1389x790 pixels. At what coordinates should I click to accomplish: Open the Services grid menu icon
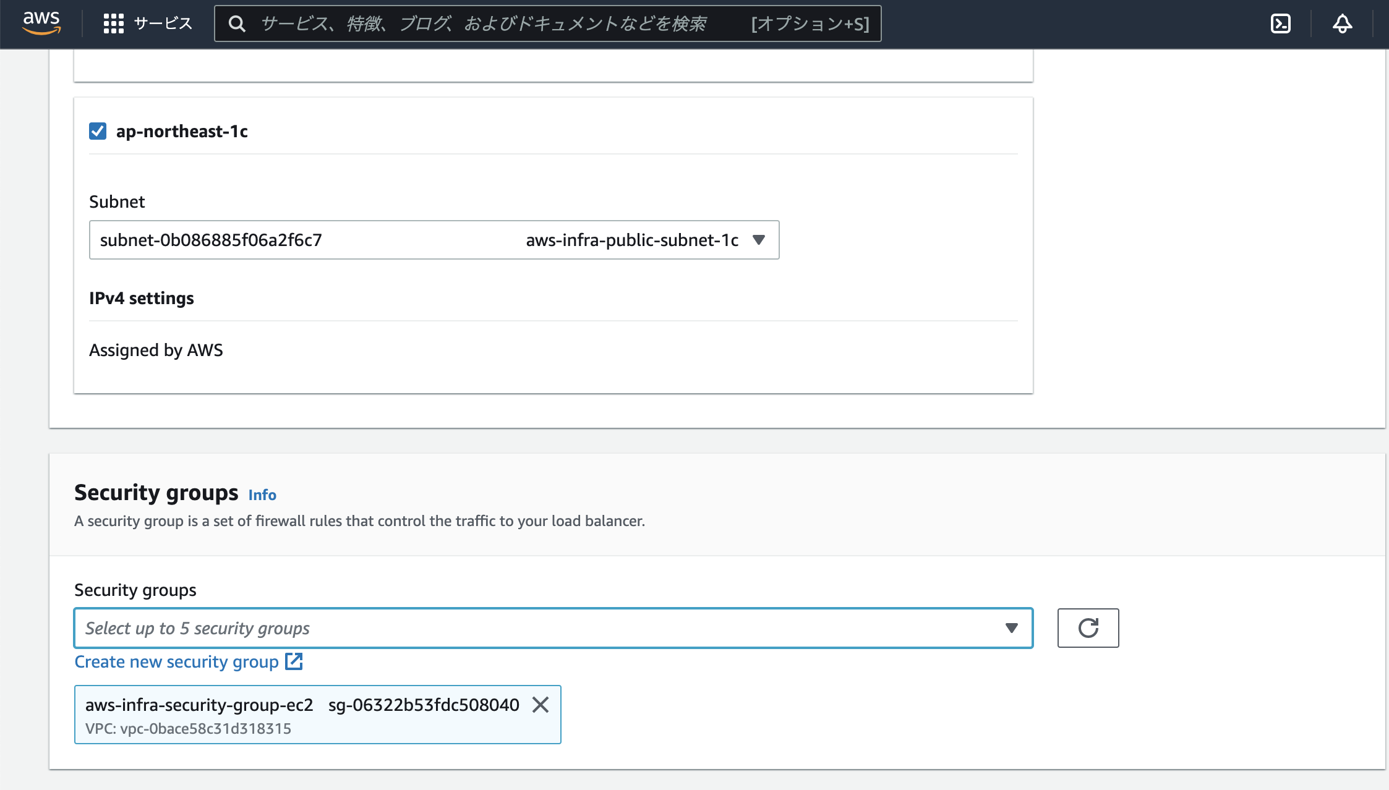[x=114, y=23]
